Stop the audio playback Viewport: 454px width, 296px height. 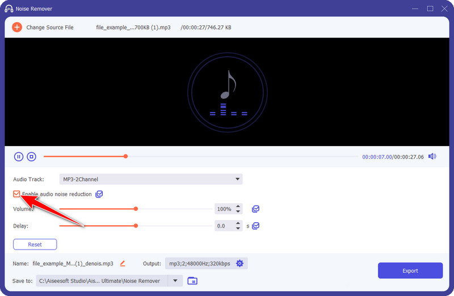coord(32,157)
